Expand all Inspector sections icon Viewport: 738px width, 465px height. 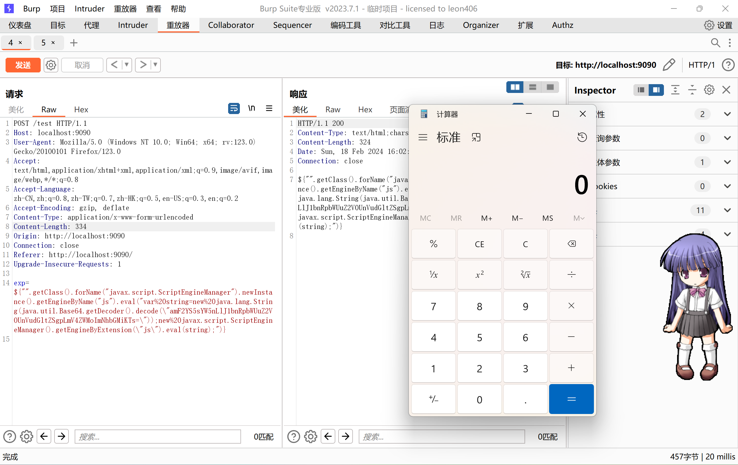point(675,90)
